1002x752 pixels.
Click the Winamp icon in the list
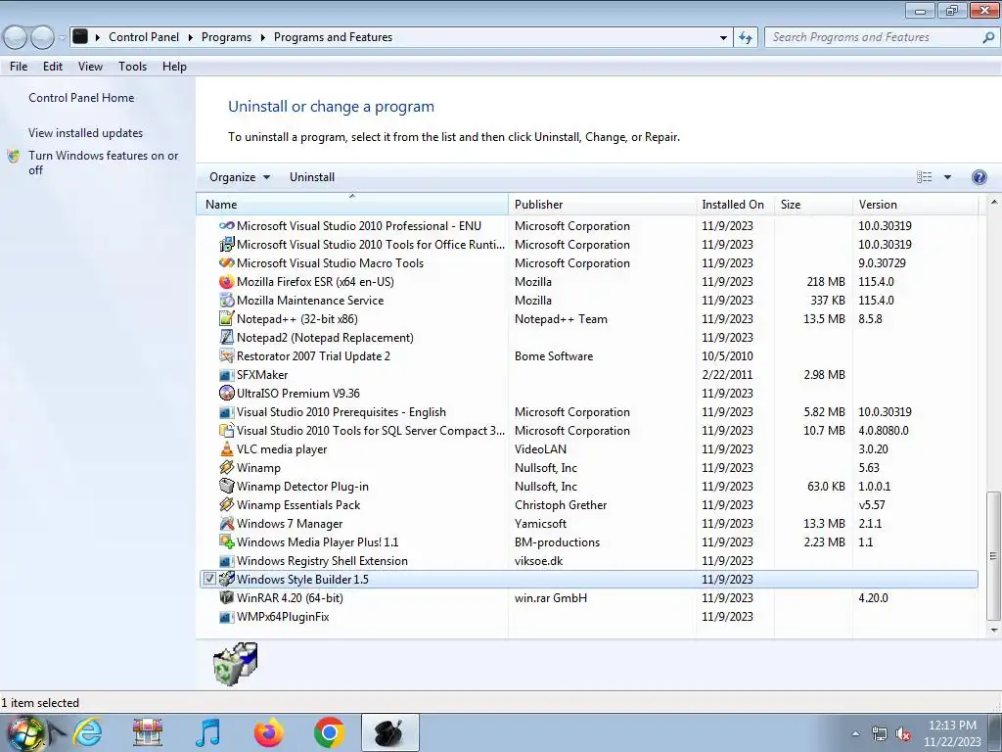point(226,467)
